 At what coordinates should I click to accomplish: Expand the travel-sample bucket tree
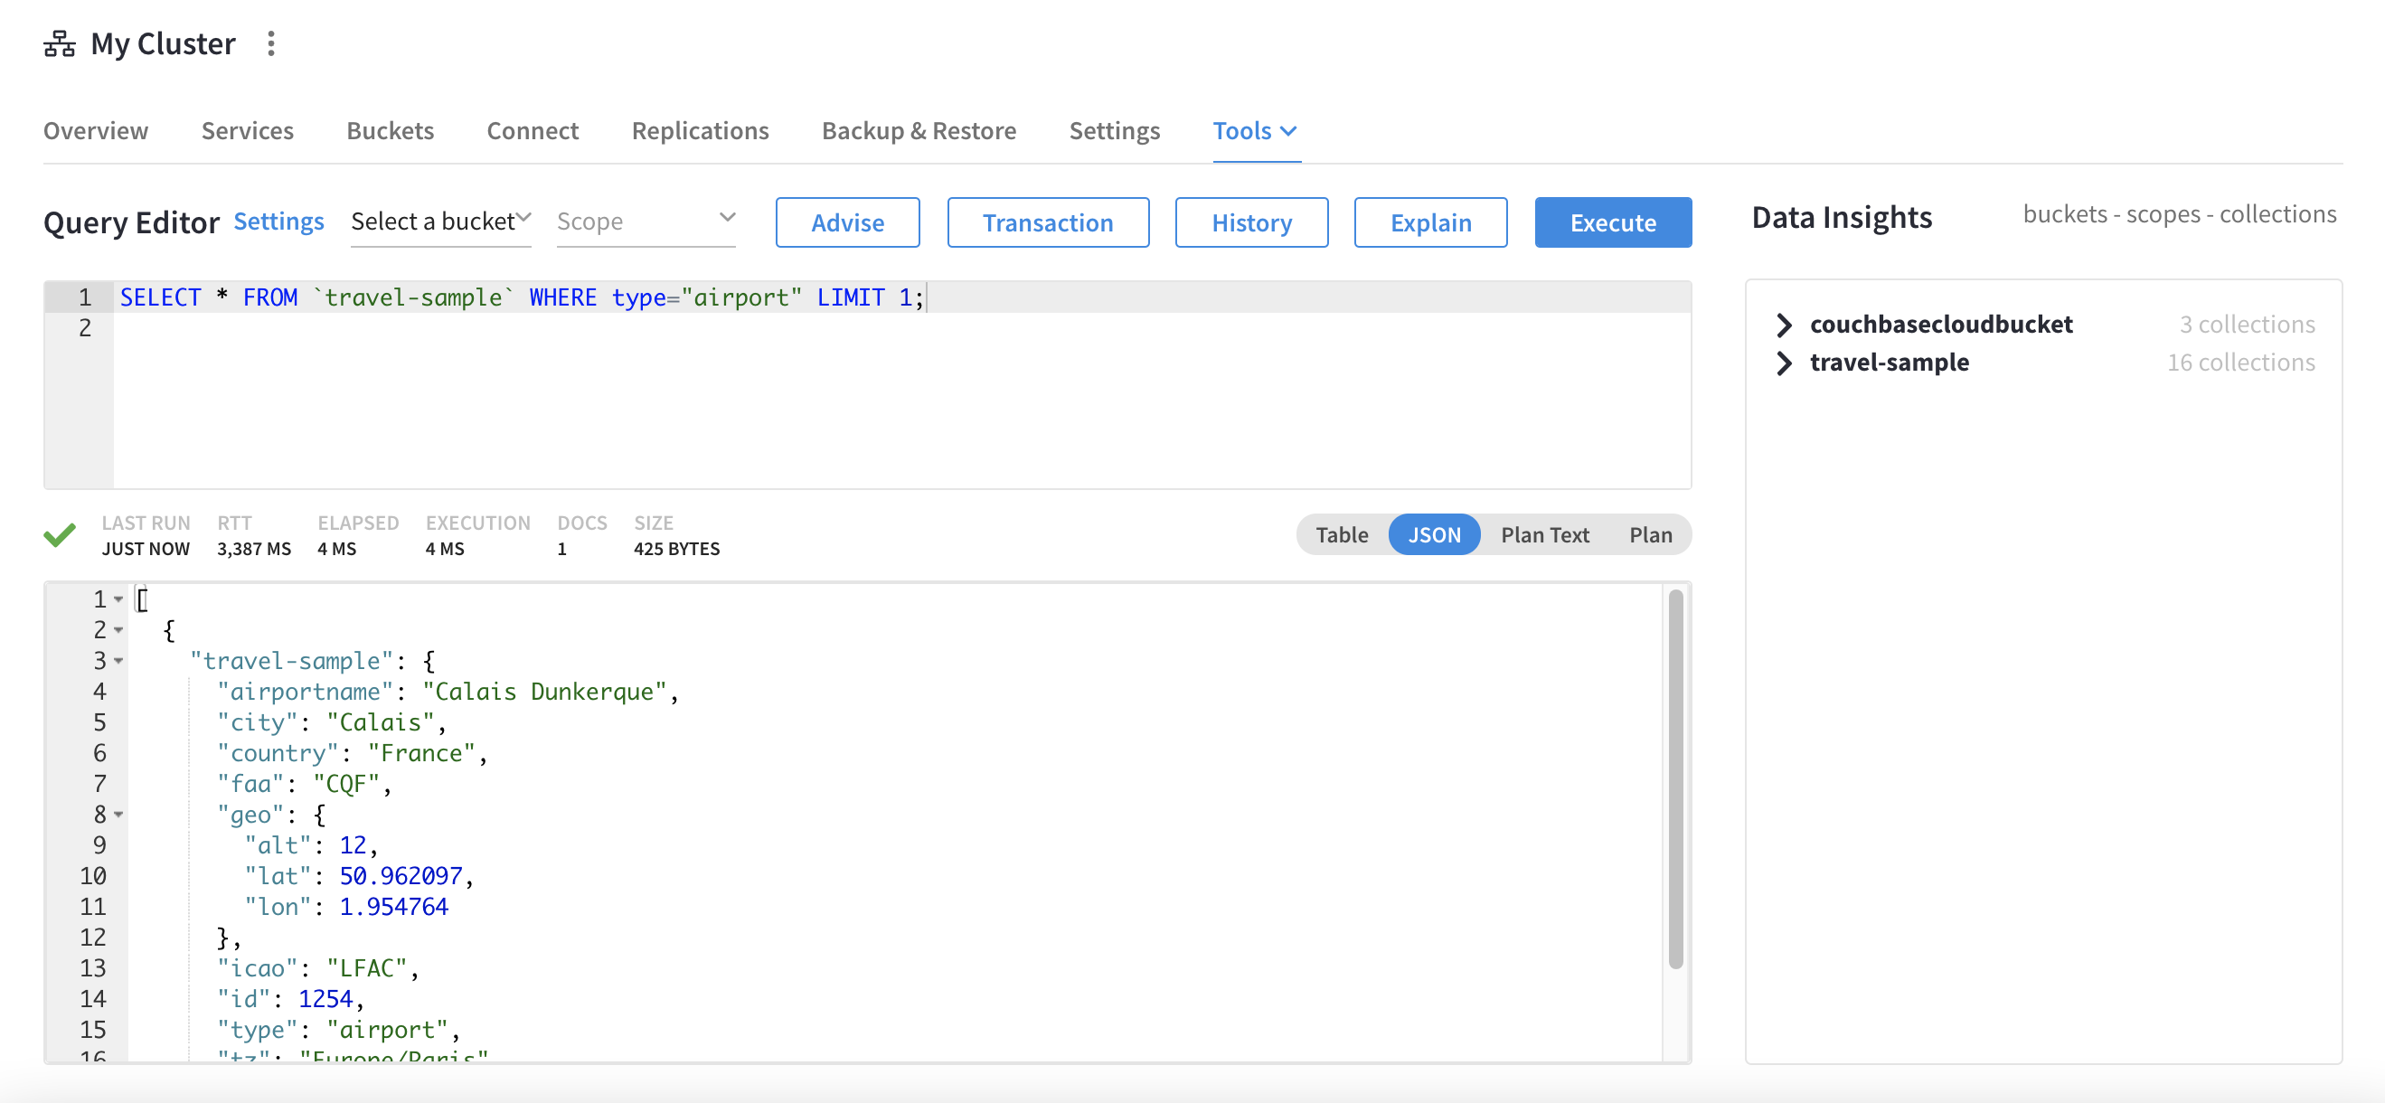click(1783, 363)
